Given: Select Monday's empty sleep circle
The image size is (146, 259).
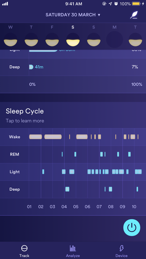Looking at the screenshot, I should point(114,40).
